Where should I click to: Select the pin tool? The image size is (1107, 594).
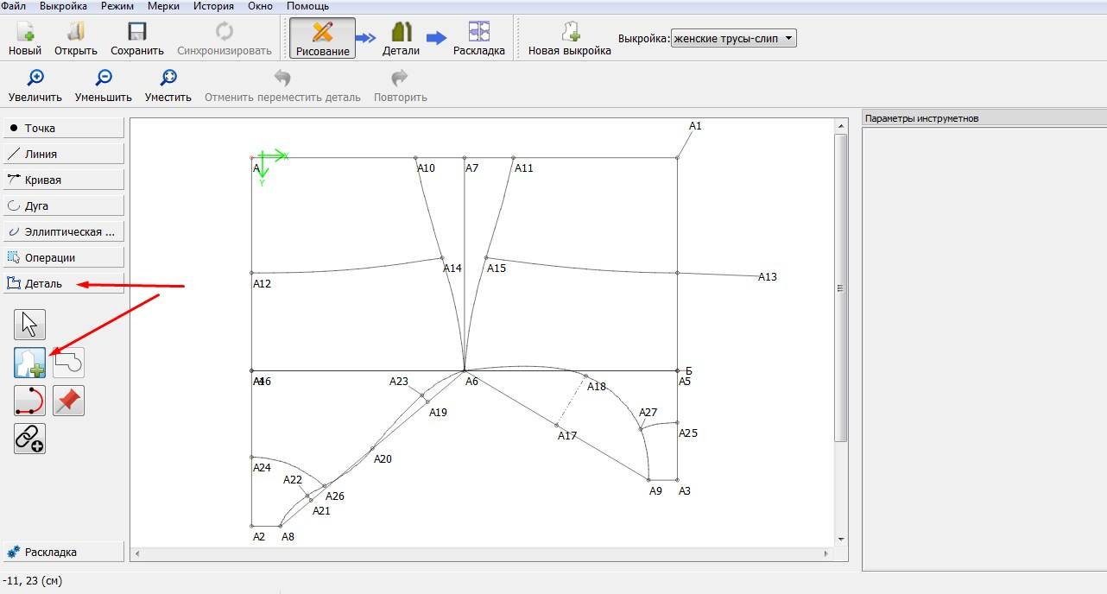(x=68, y=401)
